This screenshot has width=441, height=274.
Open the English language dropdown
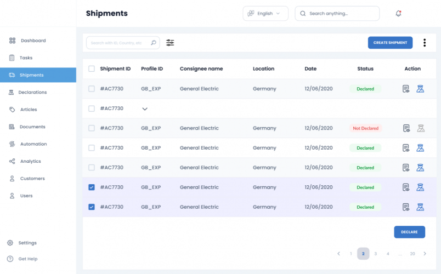point(265,14)
